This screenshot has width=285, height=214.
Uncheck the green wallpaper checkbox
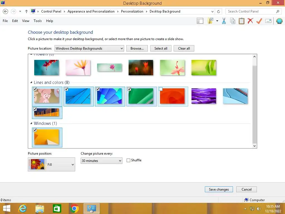pyautogui.click(x=129, y=89)
